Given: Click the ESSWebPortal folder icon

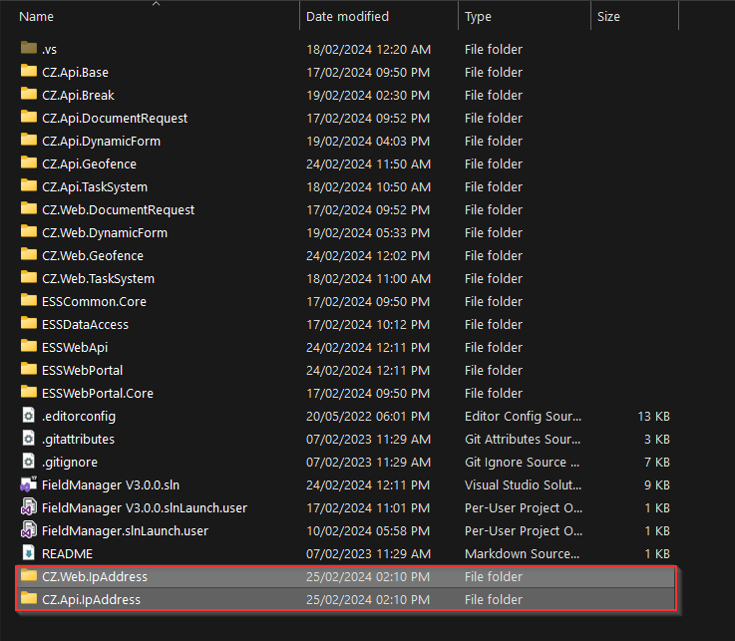Looking at the screenshot, I should point(29,369).
